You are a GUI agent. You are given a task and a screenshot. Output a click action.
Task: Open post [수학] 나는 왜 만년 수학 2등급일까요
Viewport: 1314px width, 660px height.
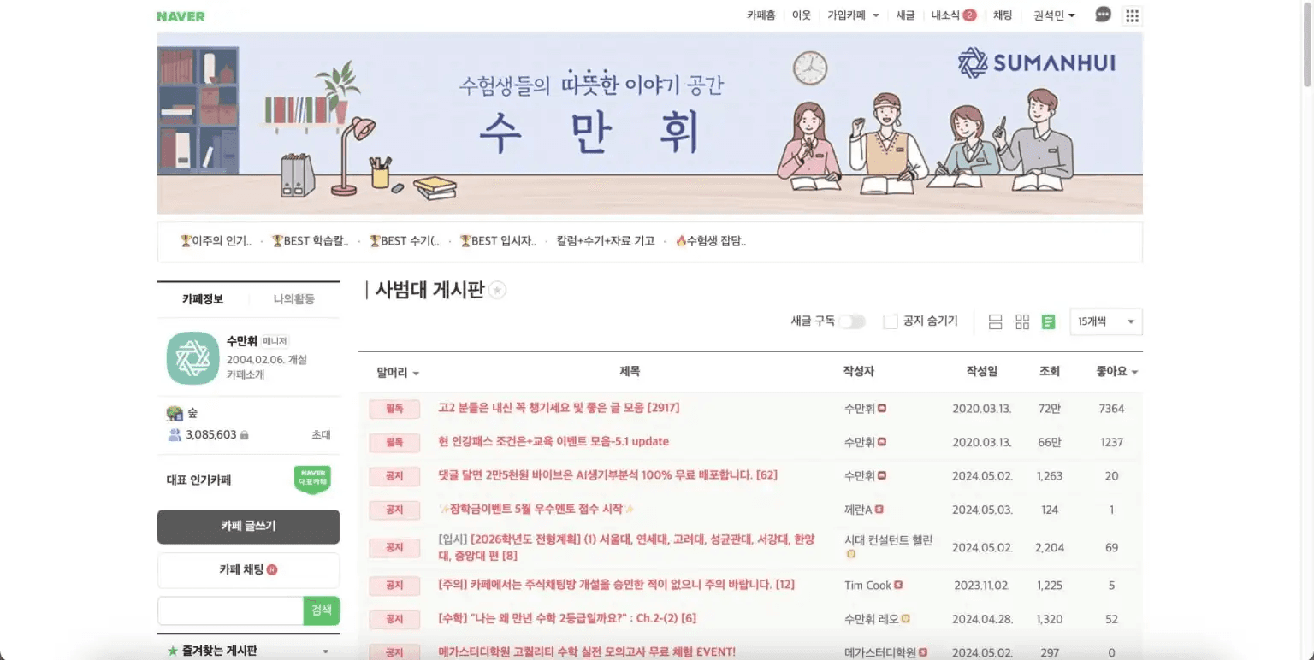tap(567, 618)
